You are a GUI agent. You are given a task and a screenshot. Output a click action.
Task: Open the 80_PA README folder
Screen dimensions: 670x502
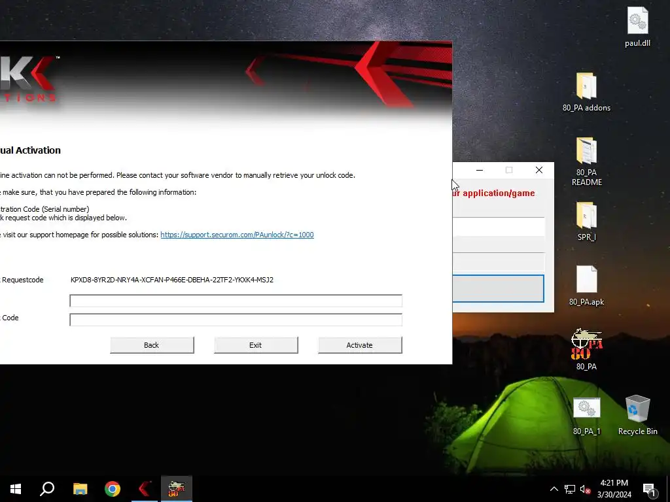tap(586, 161)
